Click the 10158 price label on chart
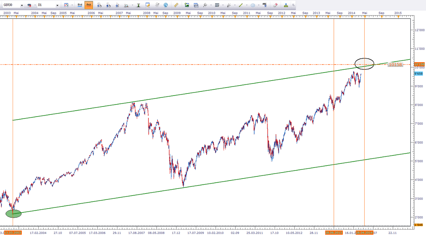Viewport: 426px width, 236px height. [395, 64]
